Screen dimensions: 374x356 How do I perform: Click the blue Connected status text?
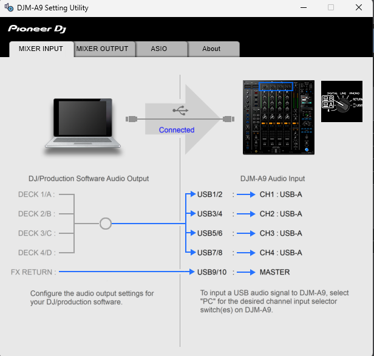point(177,130)
